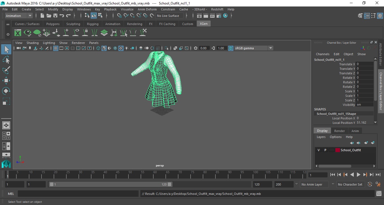
Task: Toggle School_Outfit layer visibility V box
Action: (x=318, y=150)
